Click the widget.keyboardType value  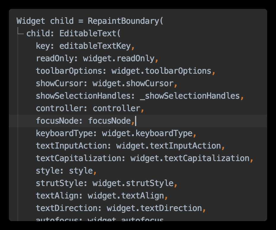click(x=147, y=133)
